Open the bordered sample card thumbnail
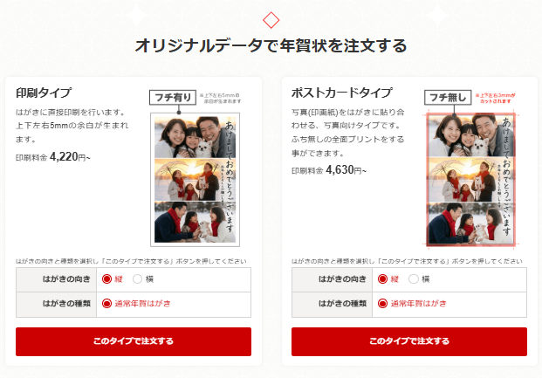 coord(195,180)
